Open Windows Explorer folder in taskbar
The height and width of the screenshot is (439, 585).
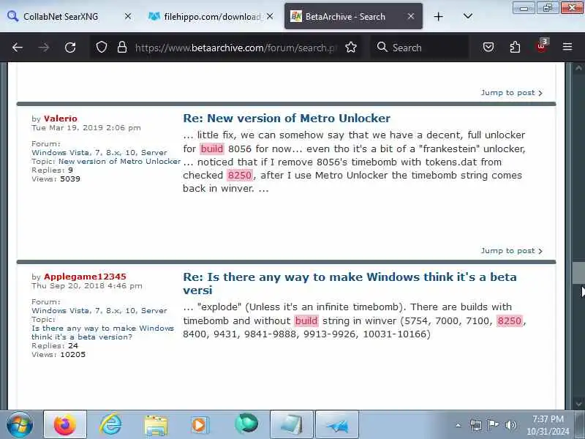156,425
